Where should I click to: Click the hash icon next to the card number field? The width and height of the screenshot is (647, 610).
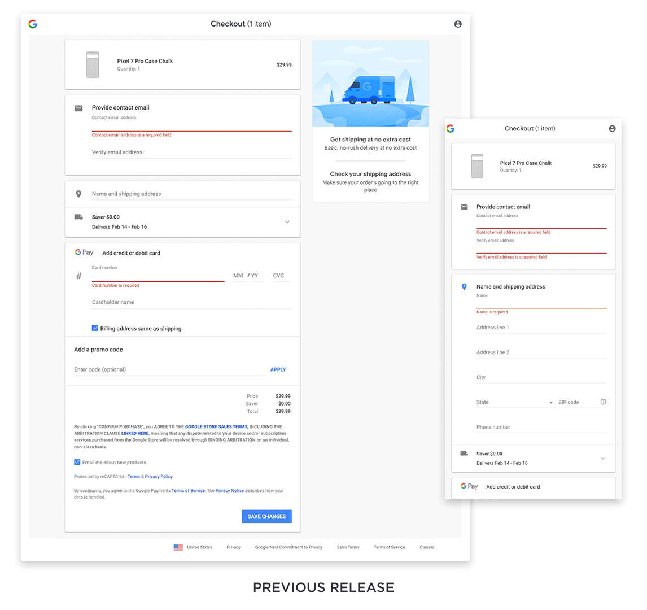click(78, 276)
